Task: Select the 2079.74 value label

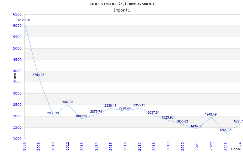Action: tap(96, 112)
